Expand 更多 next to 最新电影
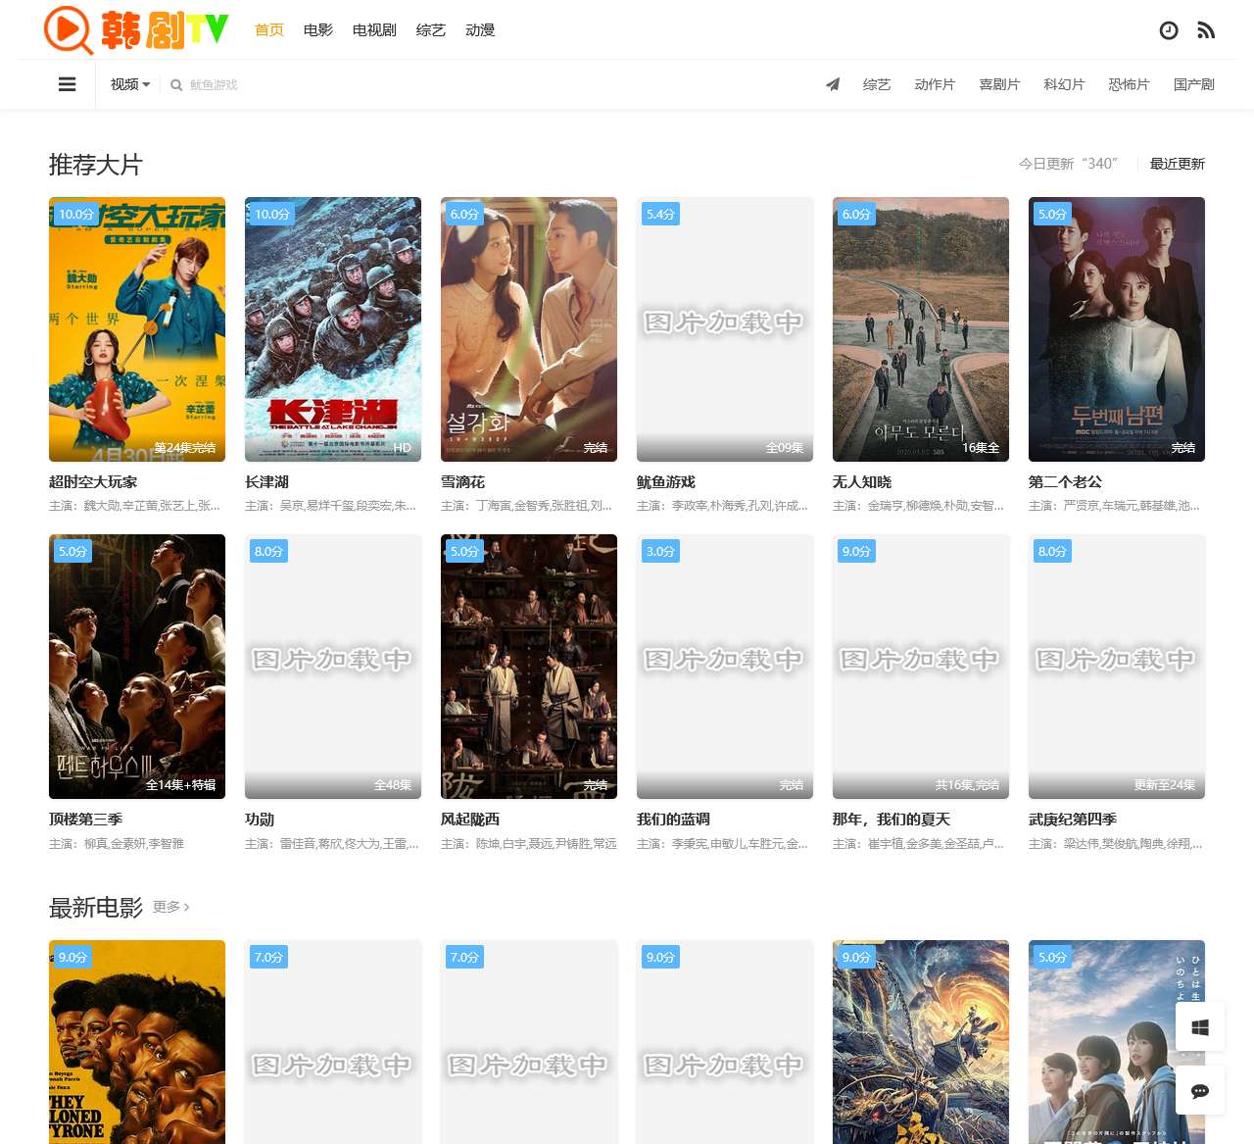This screenshot has height=1144, width=1254. (171, 907)
